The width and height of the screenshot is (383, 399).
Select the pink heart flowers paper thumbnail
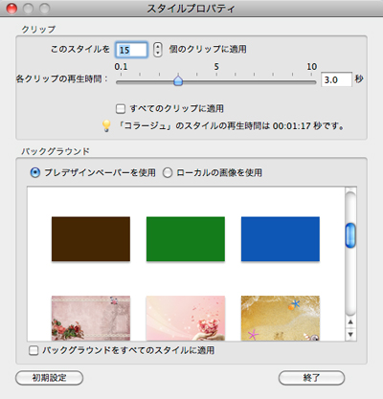tap(186, 318)
